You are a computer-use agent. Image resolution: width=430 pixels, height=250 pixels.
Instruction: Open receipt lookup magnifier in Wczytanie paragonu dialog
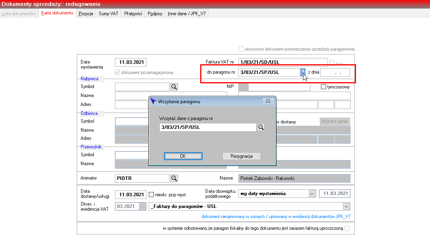coord(261,127)
